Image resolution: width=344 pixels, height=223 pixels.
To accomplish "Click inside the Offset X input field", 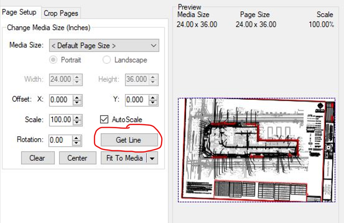I will [61, 100].
